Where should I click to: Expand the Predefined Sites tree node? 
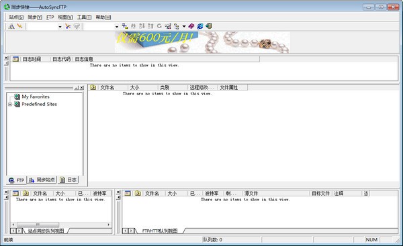click(10, 104)
